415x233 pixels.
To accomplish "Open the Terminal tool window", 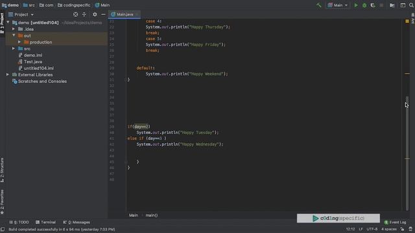I will 45,222.
